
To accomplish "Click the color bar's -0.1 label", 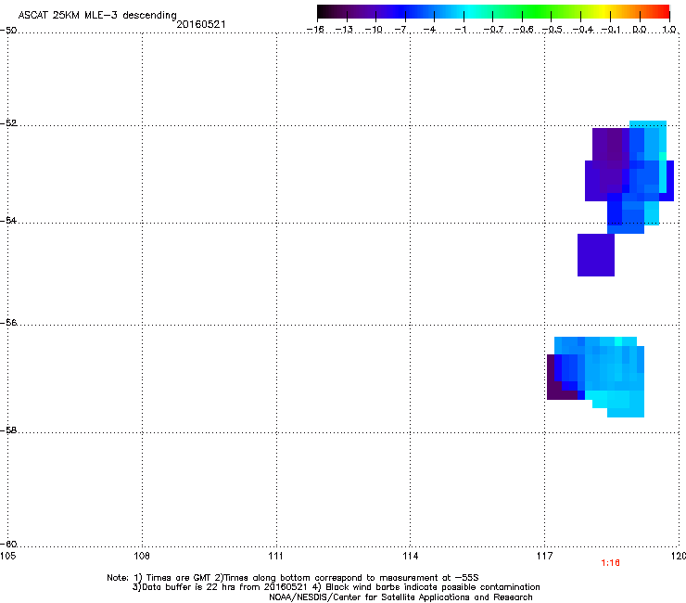I will click(611, 30).
